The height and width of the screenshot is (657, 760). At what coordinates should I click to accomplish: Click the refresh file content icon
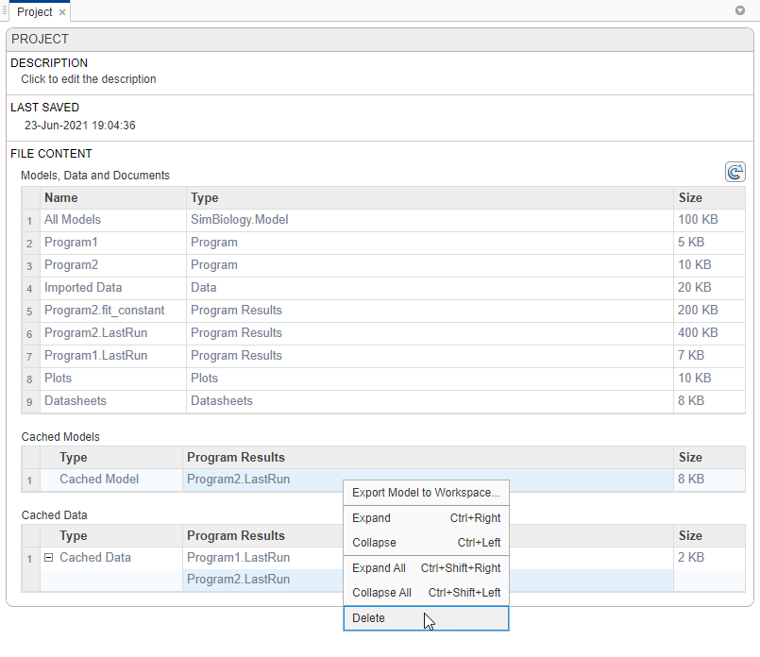pyautogui.click(x=735, y=172)
